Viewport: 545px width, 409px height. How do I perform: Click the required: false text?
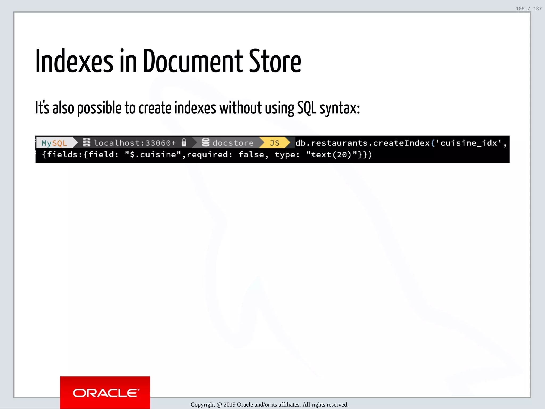[225, 155]
